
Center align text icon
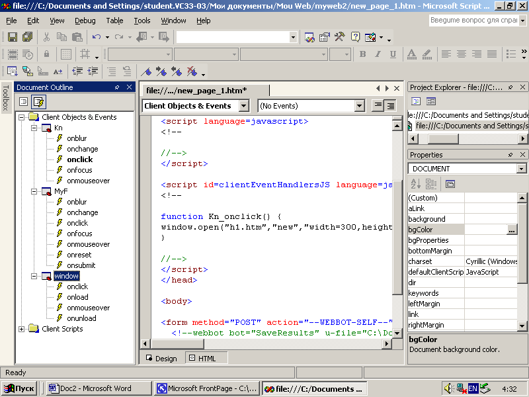coord(462,54)
